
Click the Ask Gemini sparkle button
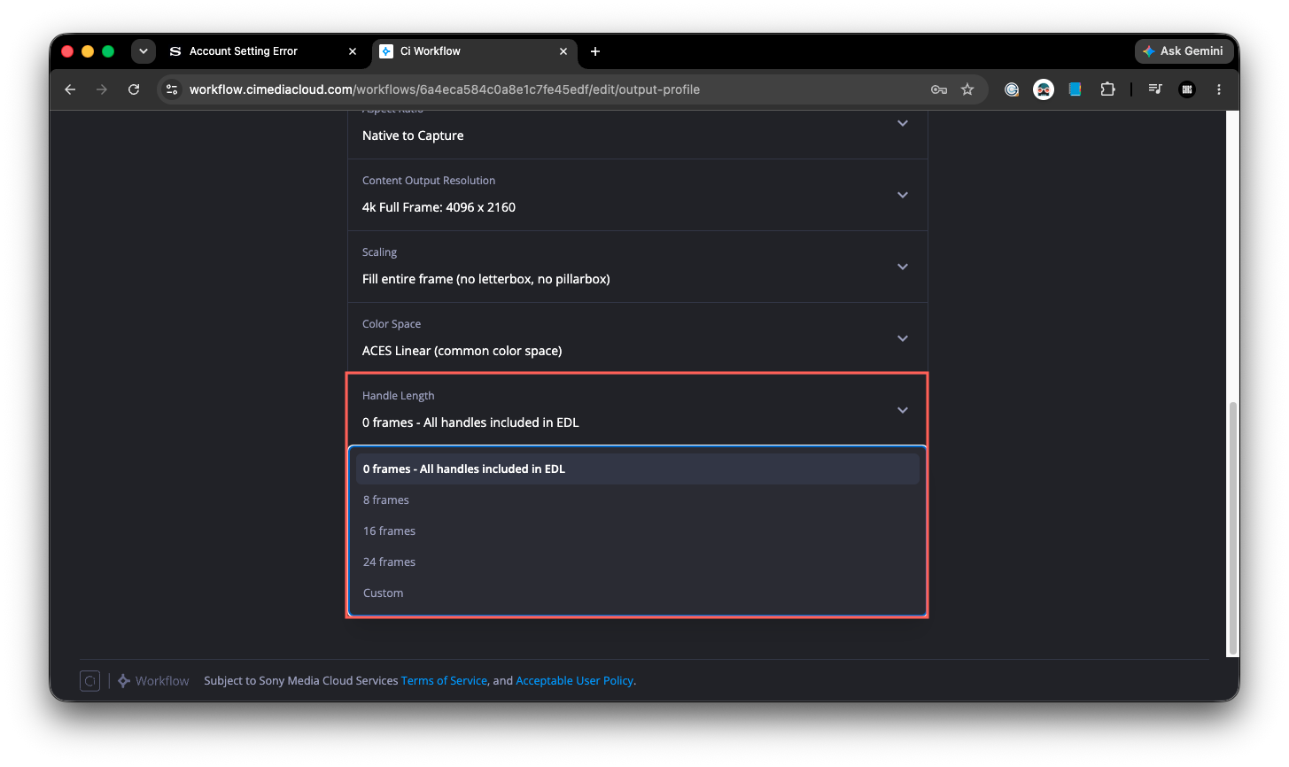(1184, 51)
